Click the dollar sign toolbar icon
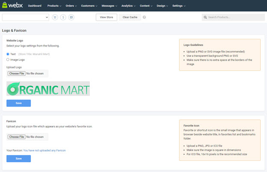The height and width of the screenshot is (172, 267). coord(63,17)
